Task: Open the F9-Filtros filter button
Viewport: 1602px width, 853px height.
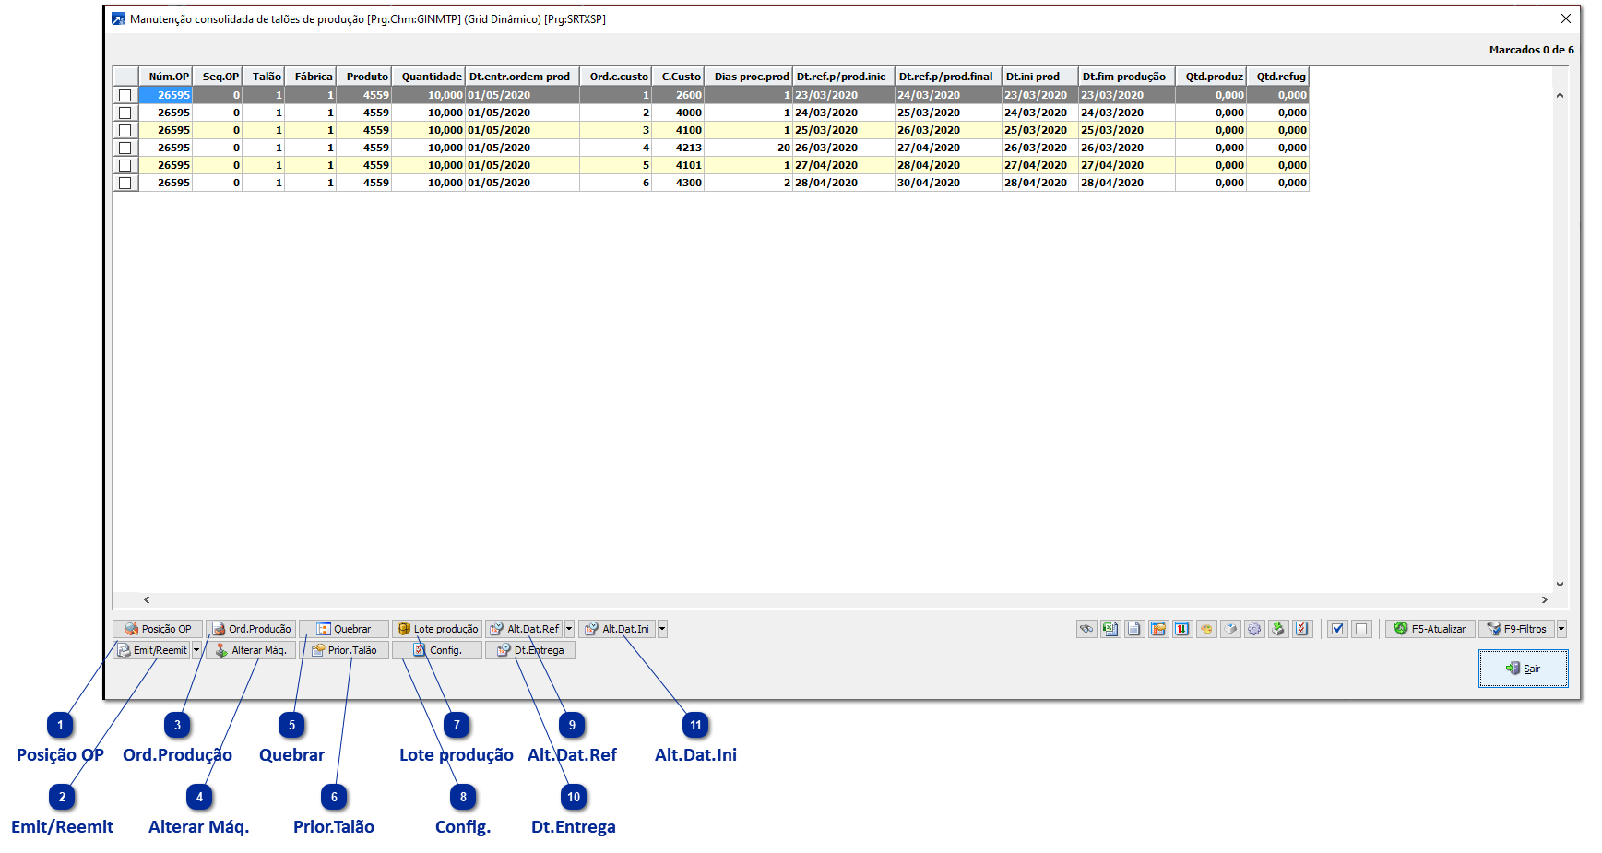Action: pyautogui.click(x=1517, y=629)
